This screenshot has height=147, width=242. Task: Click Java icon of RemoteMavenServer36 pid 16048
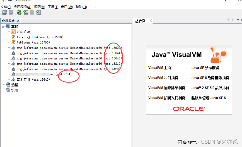pos(13,58)
